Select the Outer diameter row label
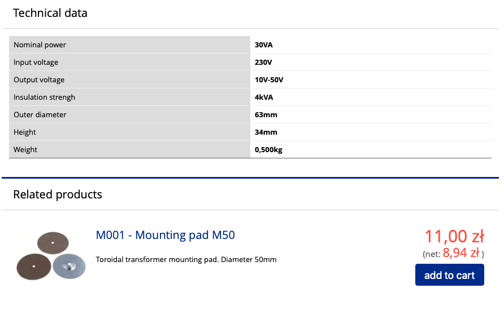Viewport: 504px width, 328px height. point(129,114)
